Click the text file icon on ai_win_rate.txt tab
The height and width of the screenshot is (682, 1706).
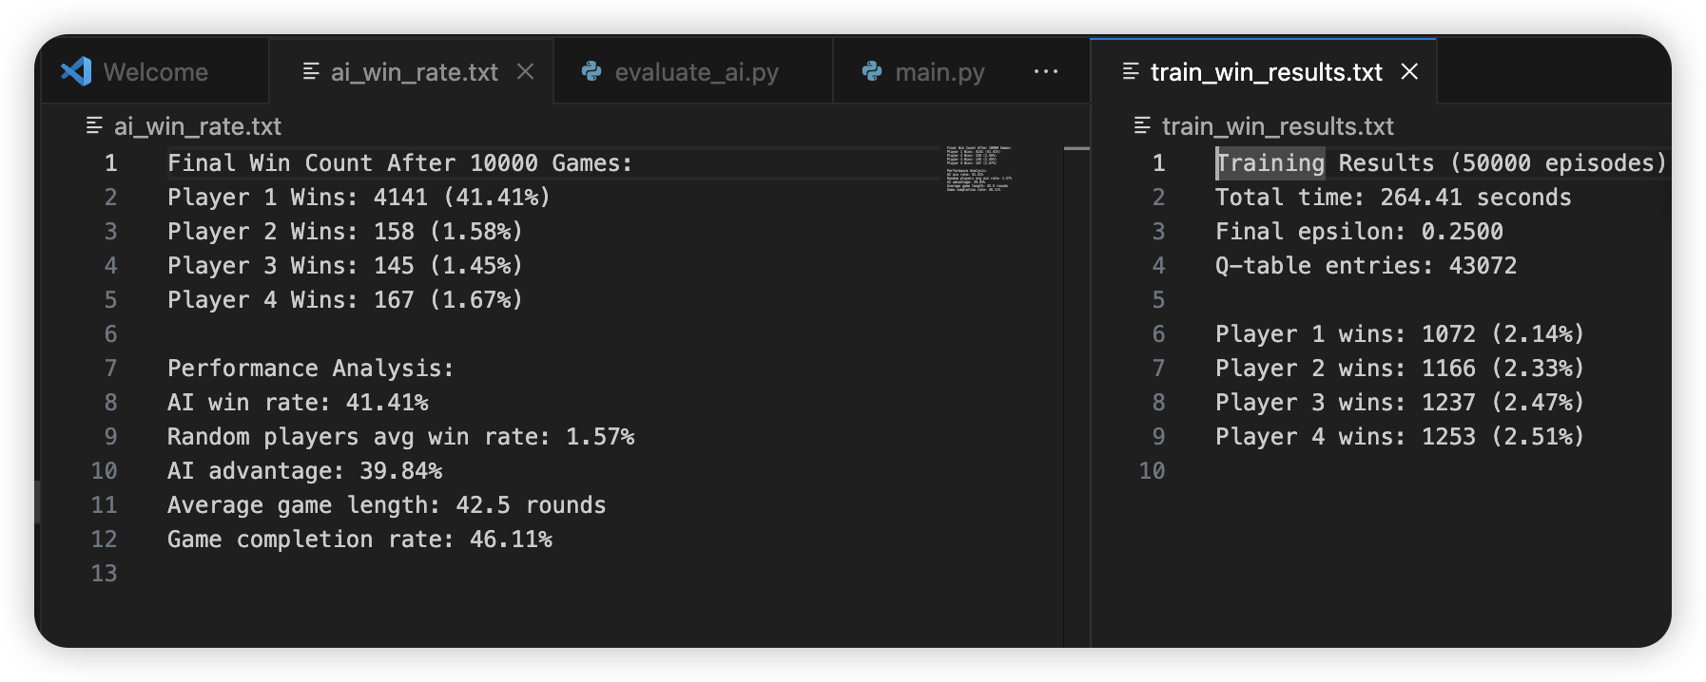tap(311, 71)
